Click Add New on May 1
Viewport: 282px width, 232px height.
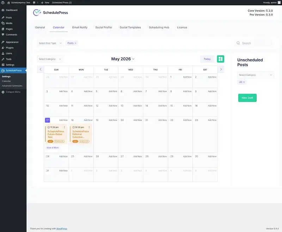tap(187, 77)
